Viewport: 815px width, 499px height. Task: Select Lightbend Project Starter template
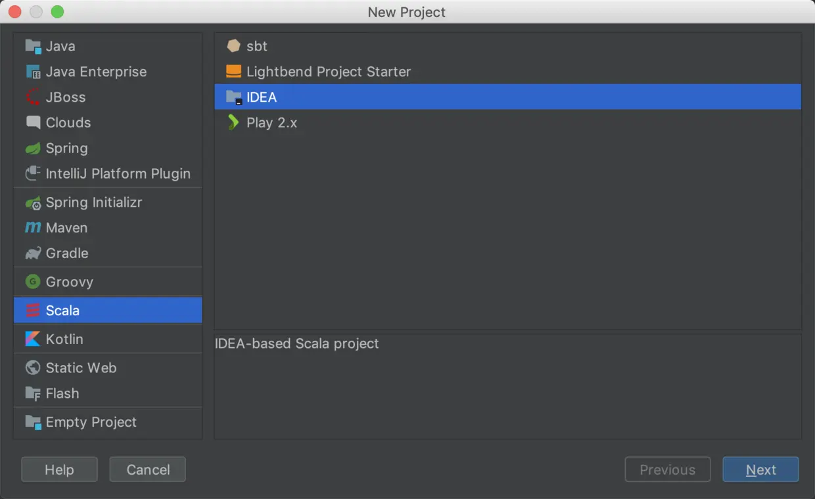[328, 72]
